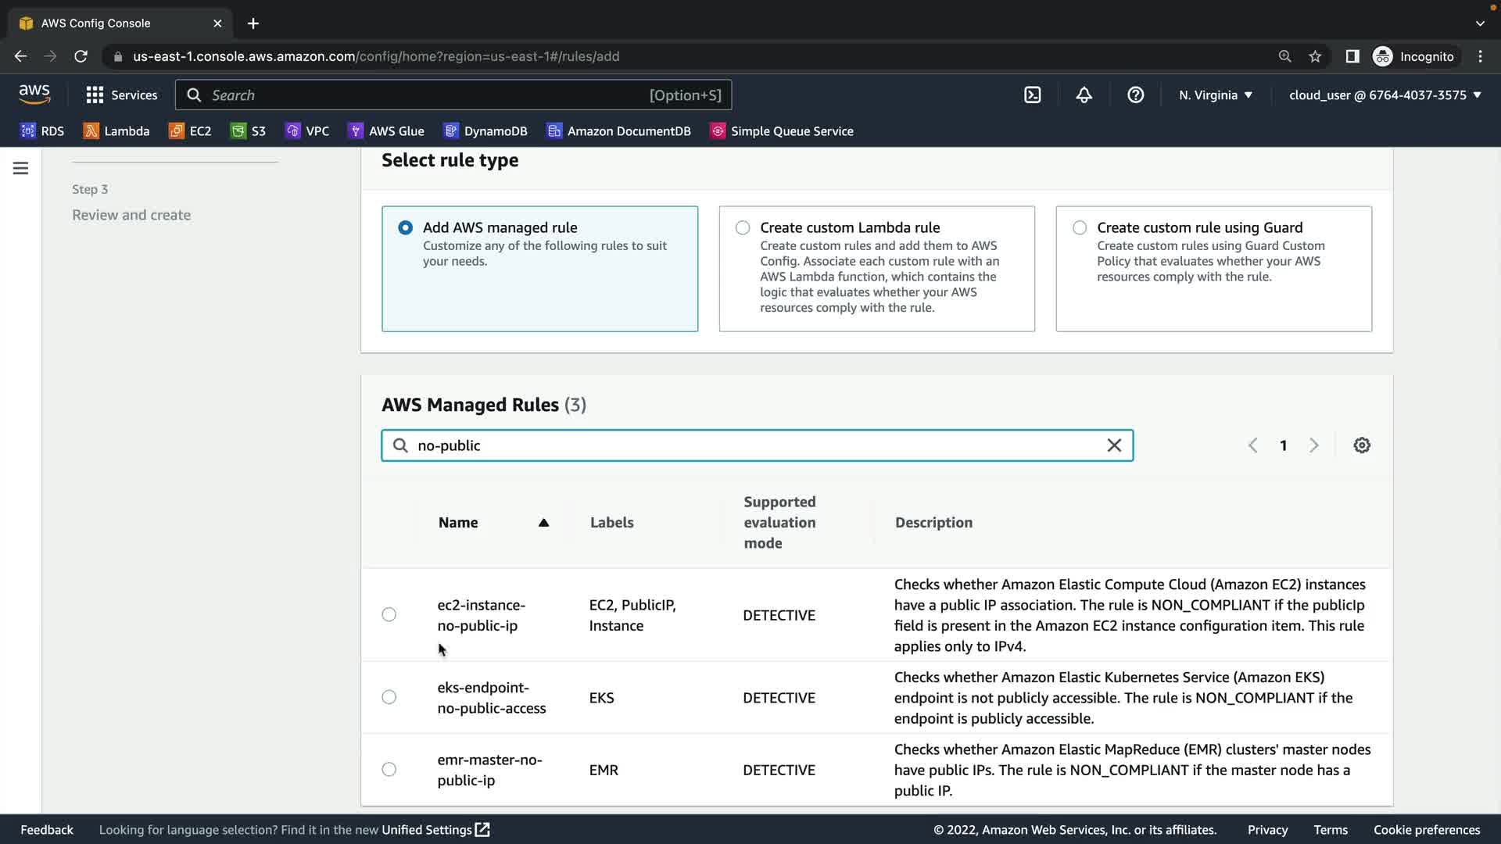Open AWS CloudShell terminal icon

point(1032,95)
